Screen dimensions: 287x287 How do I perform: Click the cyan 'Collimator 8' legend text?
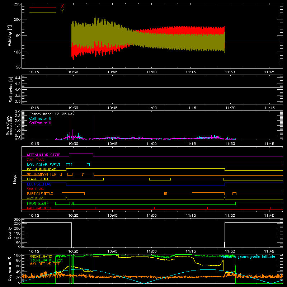click(x=40, y=118)
